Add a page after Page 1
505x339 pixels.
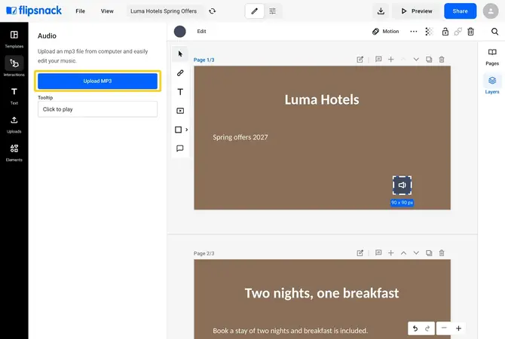point(390,60)
